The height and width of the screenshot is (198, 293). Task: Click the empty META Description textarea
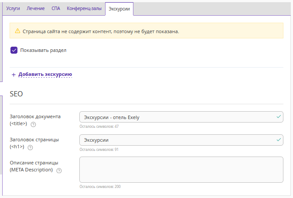[x=181, y=170]
